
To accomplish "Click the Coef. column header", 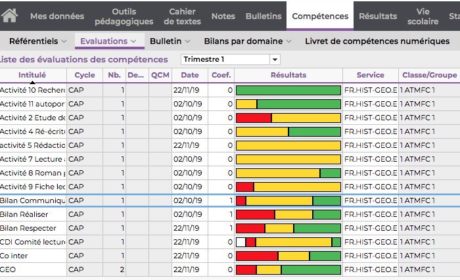I will [221, 75].
